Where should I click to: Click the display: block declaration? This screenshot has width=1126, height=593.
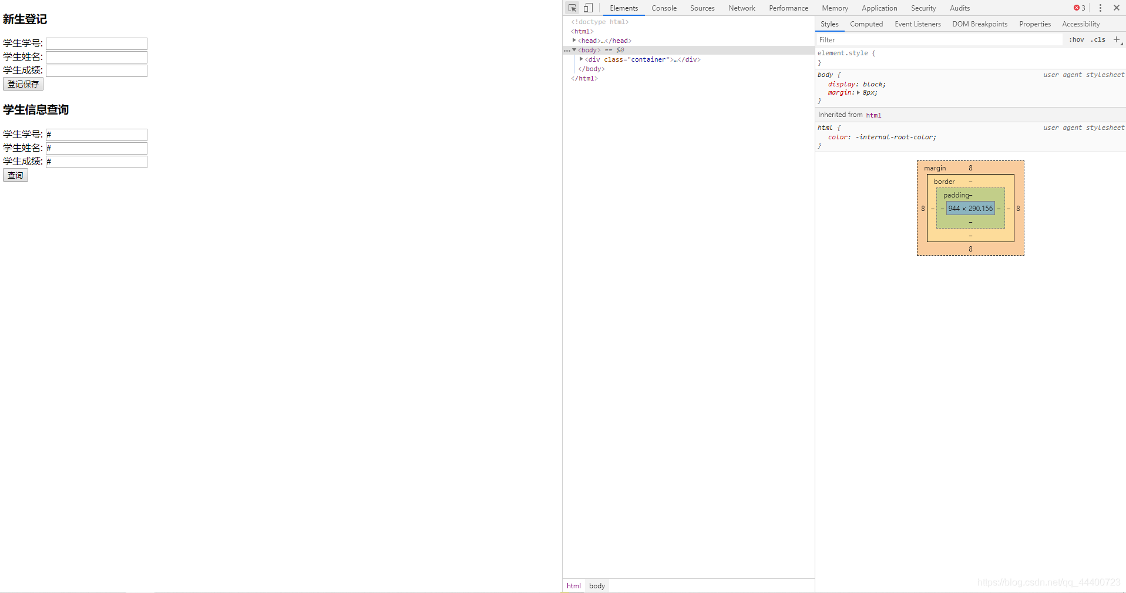tap(857, 84)
